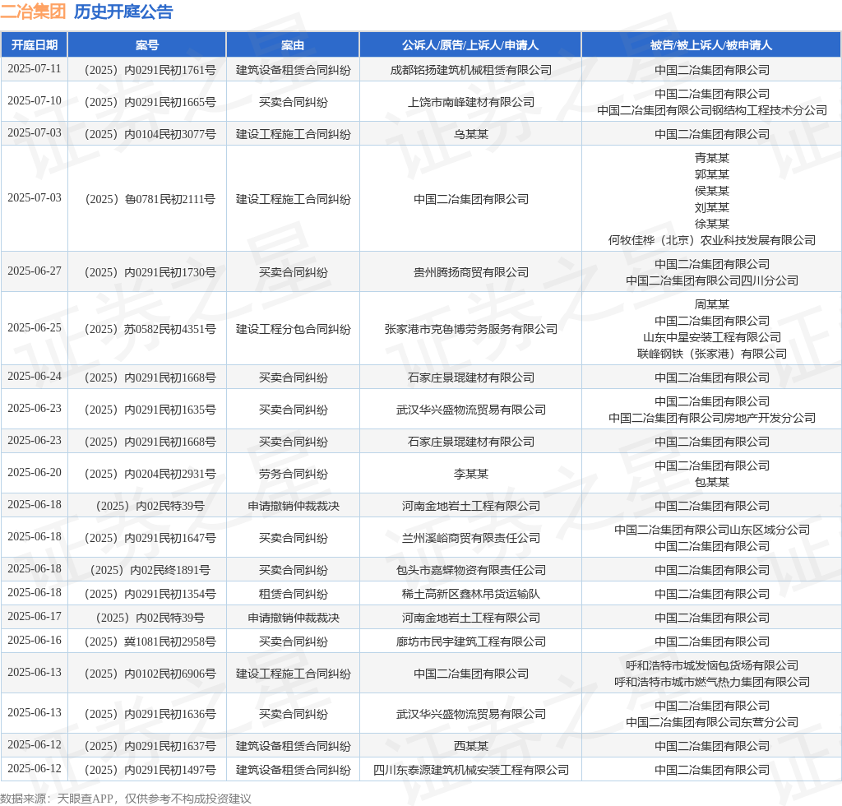The height and width of the screenshot is (806, 842).
Task: Click plaintiff 成都铭扬建筑机械租赁有限公司
Action: click(471, 71)
